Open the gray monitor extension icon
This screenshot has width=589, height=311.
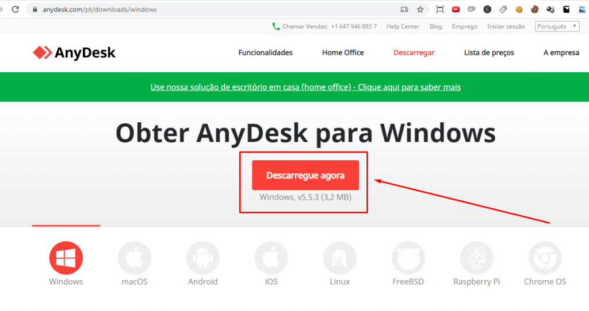pos(472,9)
